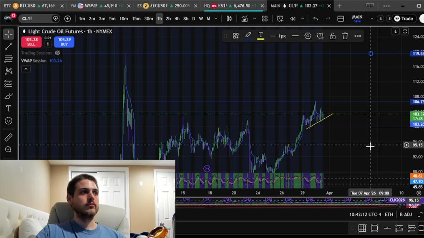Viewport: 424px width, 238px height.
Task: Toggle the B marker button in the header
Action: point(380,19)
